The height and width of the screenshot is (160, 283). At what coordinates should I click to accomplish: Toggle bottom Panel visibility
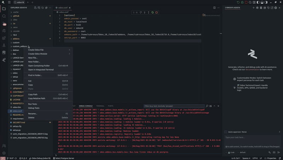coord(262,2)
